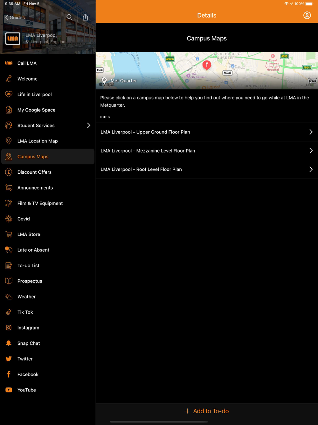Viewport: 318px width, 425px height.
Task: Click the Twitter bird icon
Action: (x=9, y=359)
